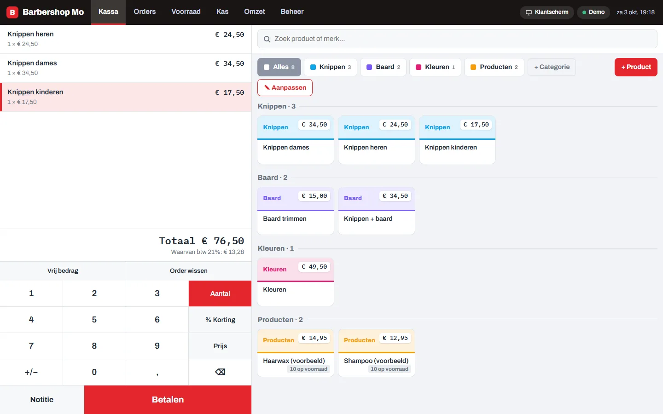Select Knippen dames order line
Viewport: 663px width, 414px height.
coord(126,68)
